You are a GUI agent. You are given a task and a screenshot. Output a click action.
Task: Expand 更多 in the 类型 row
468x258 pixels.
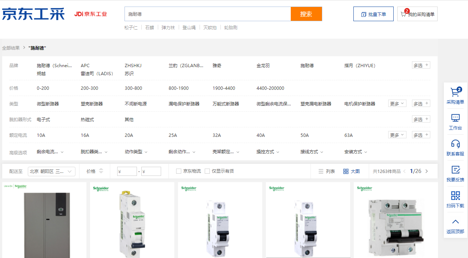(397, 104)
